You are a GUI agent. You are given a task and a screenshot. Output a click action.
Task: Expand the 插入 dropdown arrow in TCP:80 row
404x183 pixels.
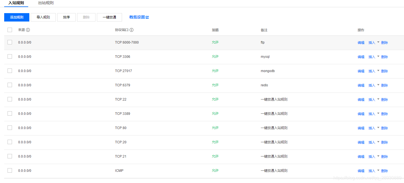[x=378, y=128]
